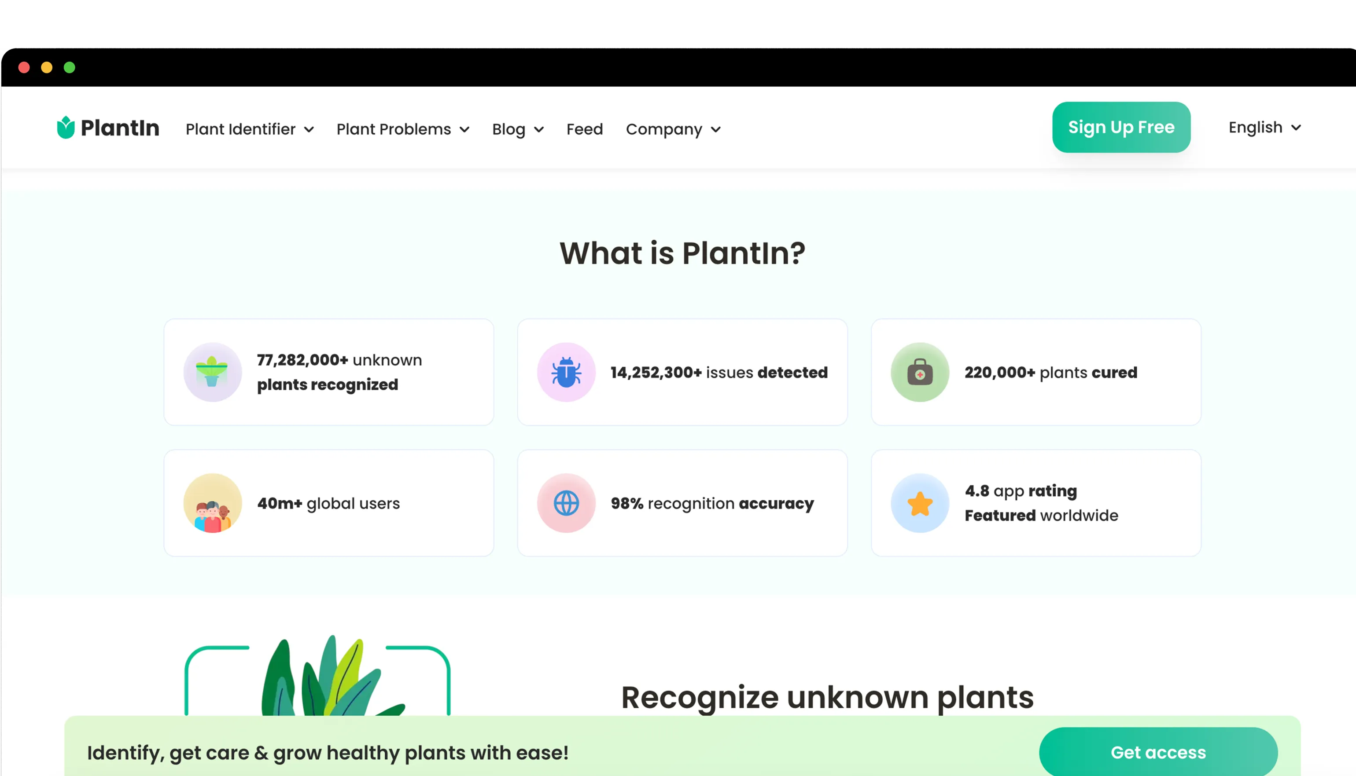Open the English language selector
This screenshot has height=776, width=1356.
pos(1264,128)
